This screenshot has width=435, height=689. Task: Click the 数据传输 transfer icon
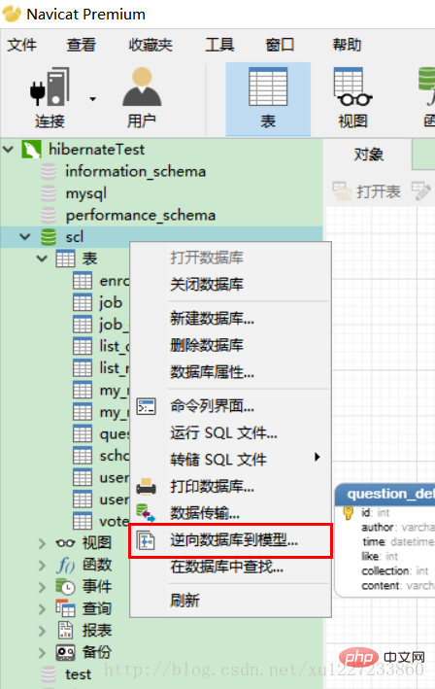[146, 513]
